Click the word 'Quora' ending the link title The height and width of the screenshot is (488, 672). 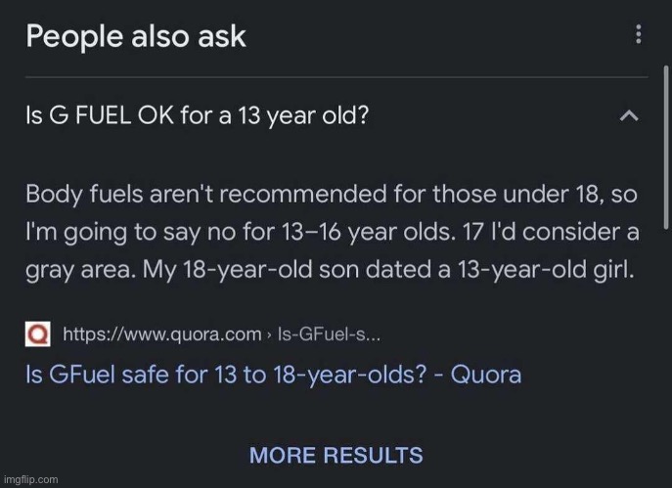click(x=486, y=375)
